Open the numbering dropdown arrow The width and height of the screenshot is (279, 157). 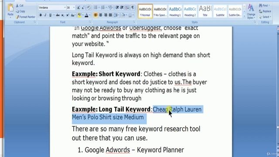pos(106,8)
